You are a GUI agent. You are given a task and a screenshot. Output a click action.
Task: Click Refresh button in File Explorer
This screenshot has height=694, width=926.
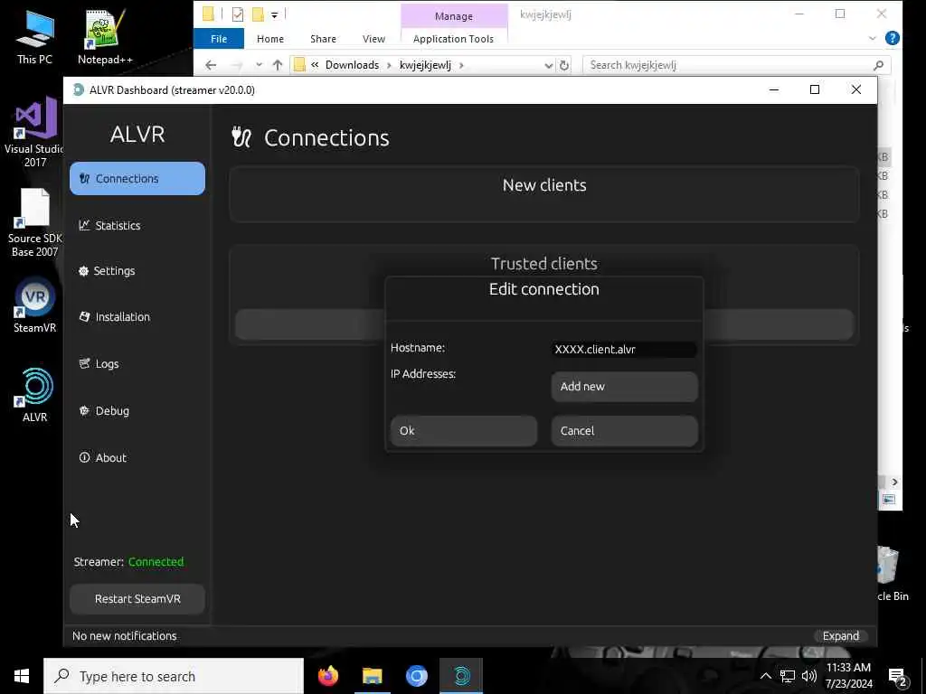[x=564, y=65]
